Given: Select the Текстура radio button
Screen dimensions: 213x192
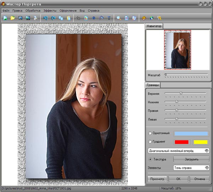Looking at the screenshot, I should 150,159.
